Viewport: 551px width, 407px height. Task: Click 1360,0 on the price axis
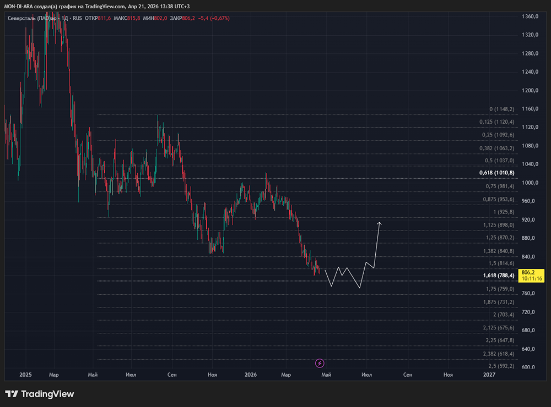pyautogui.click(x=530, y=16)
